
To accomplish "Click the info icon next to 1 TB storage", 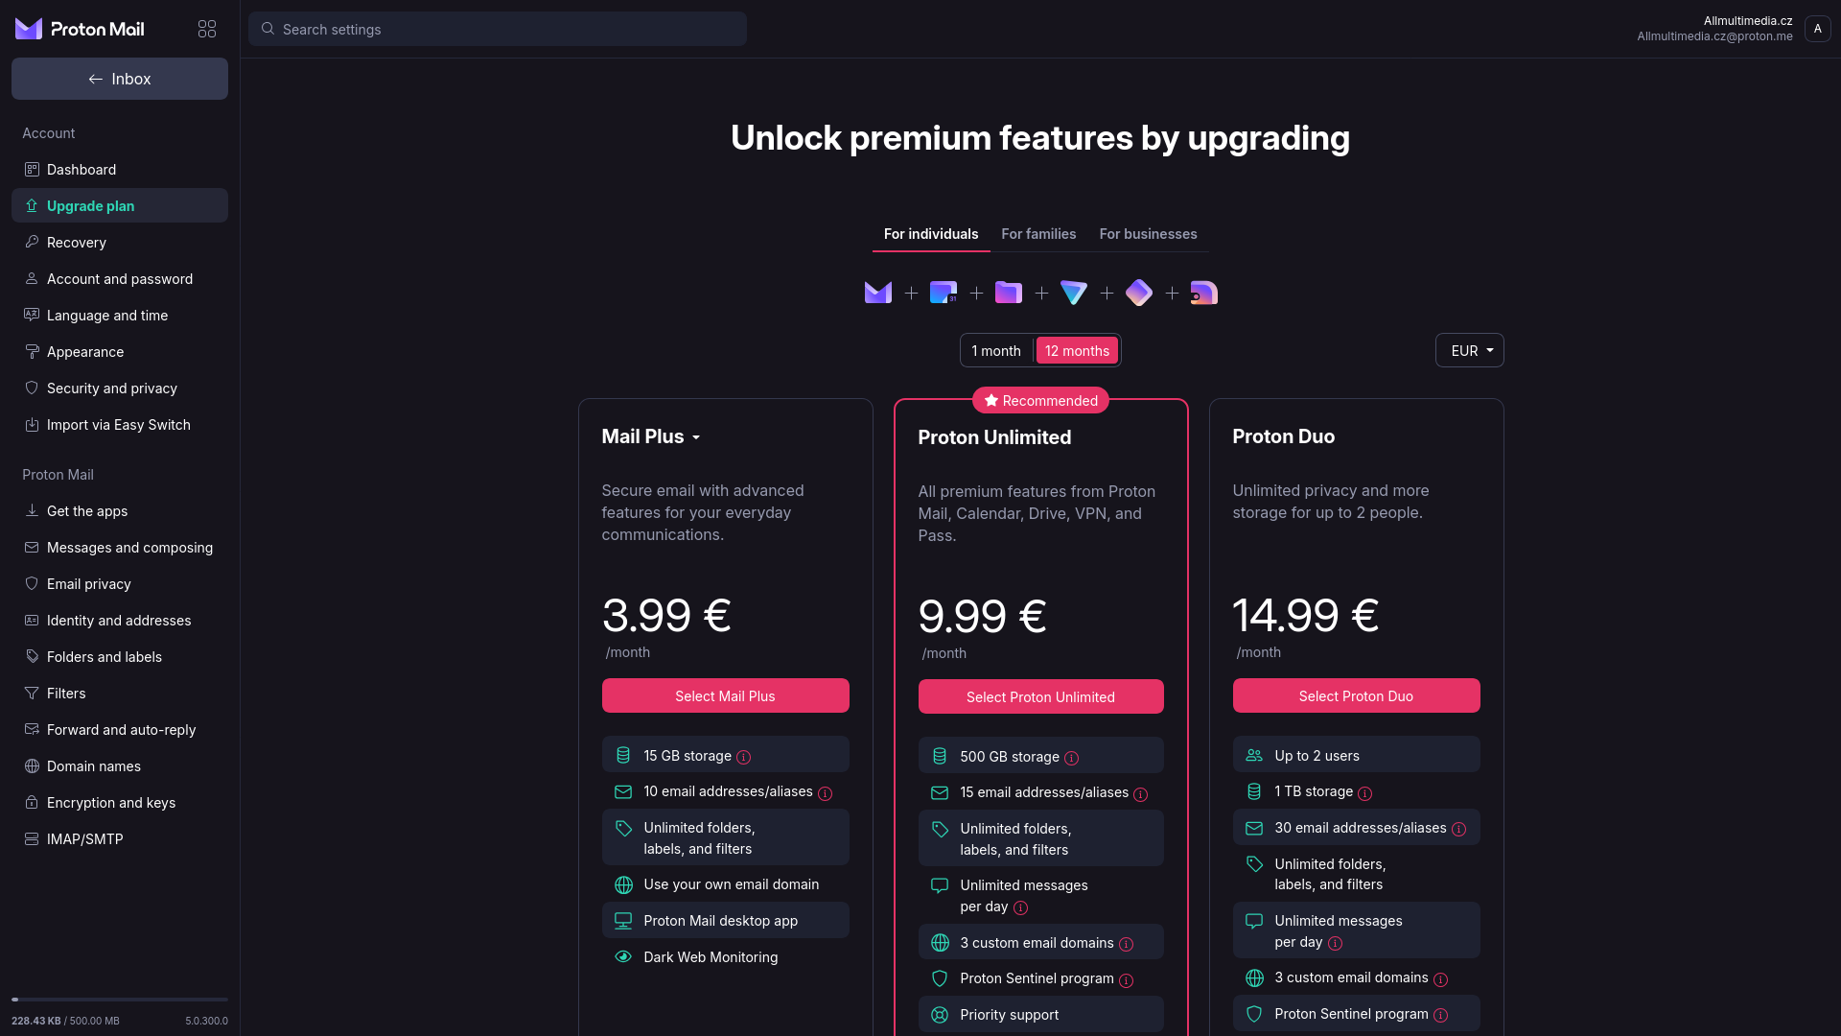I will (1365, 793).
